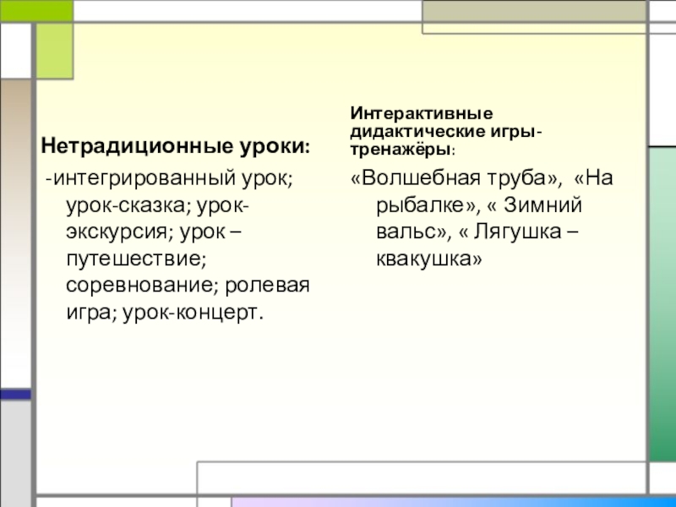Click the line 'рыбалке», « Зимний'
This screenshot has height=507, width=676.
click(x=479, y=204)
